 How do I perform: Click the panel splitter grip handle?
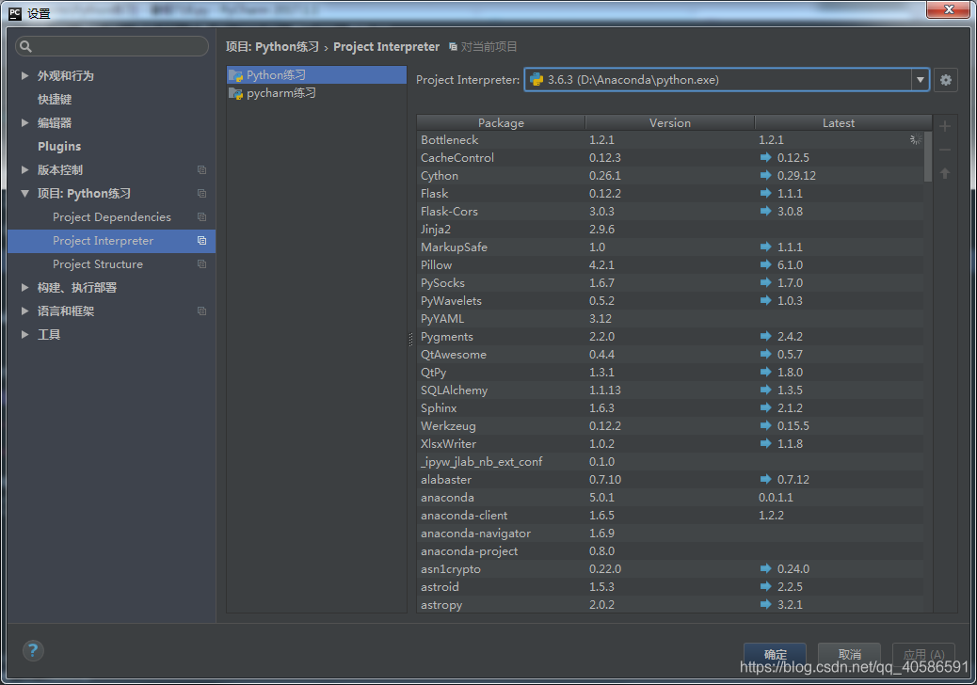[410, 340]
